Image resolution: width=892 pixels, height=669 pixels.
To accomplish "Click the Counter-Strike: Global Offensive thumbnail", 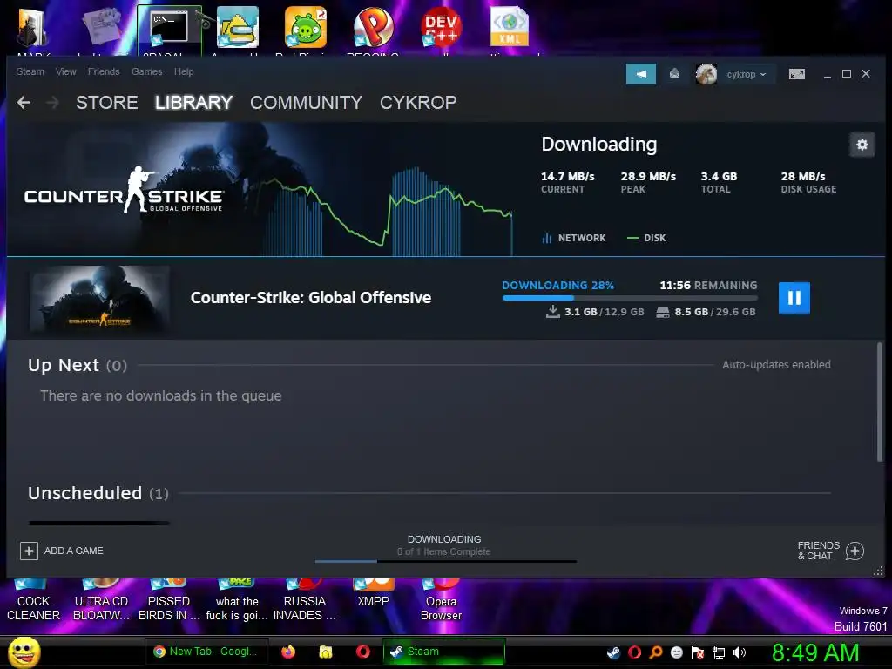I will [99, 298].
